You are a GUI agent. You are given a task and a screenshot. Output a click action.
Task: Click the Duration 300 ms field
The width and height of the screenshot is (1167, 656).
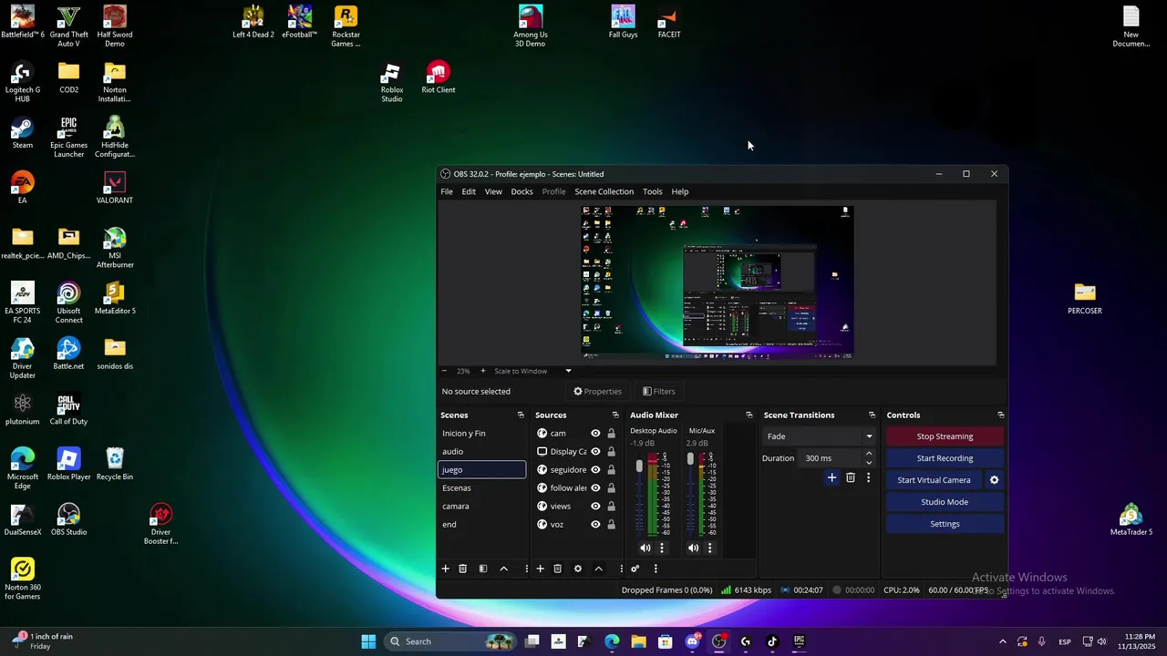click(x=830, y=458)
